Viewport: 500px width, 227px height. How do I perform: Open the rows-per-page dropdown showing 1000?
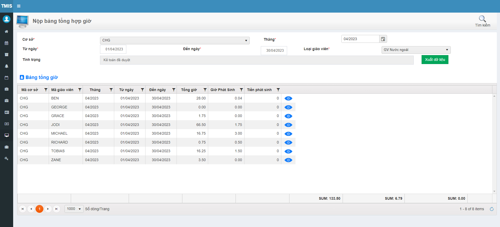pyautogui.click(x=74, y=209)
